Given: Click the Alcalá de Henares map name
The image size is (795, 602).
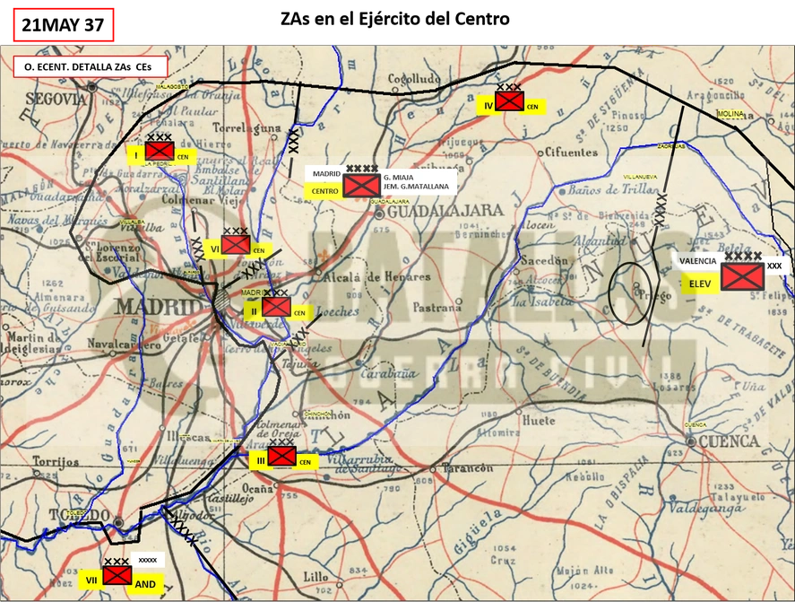Looking at the screenshot, I should [376, 277].
